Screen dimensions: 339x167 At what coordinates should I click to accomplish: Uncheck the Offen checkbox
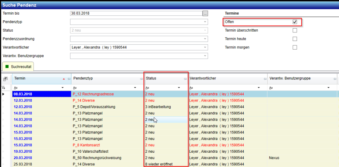click(x=295, y=22)
